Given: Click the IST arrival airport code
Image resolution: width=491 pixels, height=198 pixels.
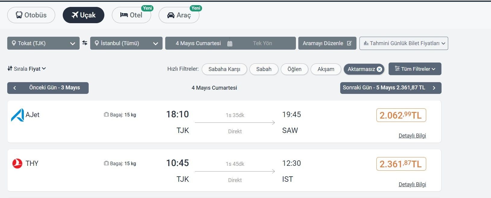Looking at the screenshot, I should point(287,179).
